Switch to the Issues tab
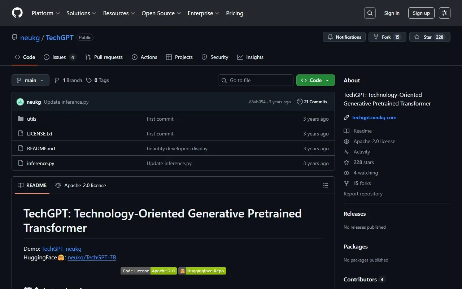Viewport: 462px width, 289px height. coord(59,57)
